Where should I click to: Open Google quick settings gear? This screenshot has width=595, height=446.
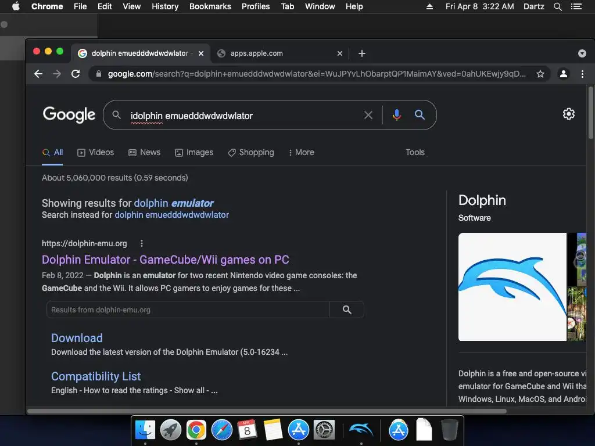click(568, 114)
